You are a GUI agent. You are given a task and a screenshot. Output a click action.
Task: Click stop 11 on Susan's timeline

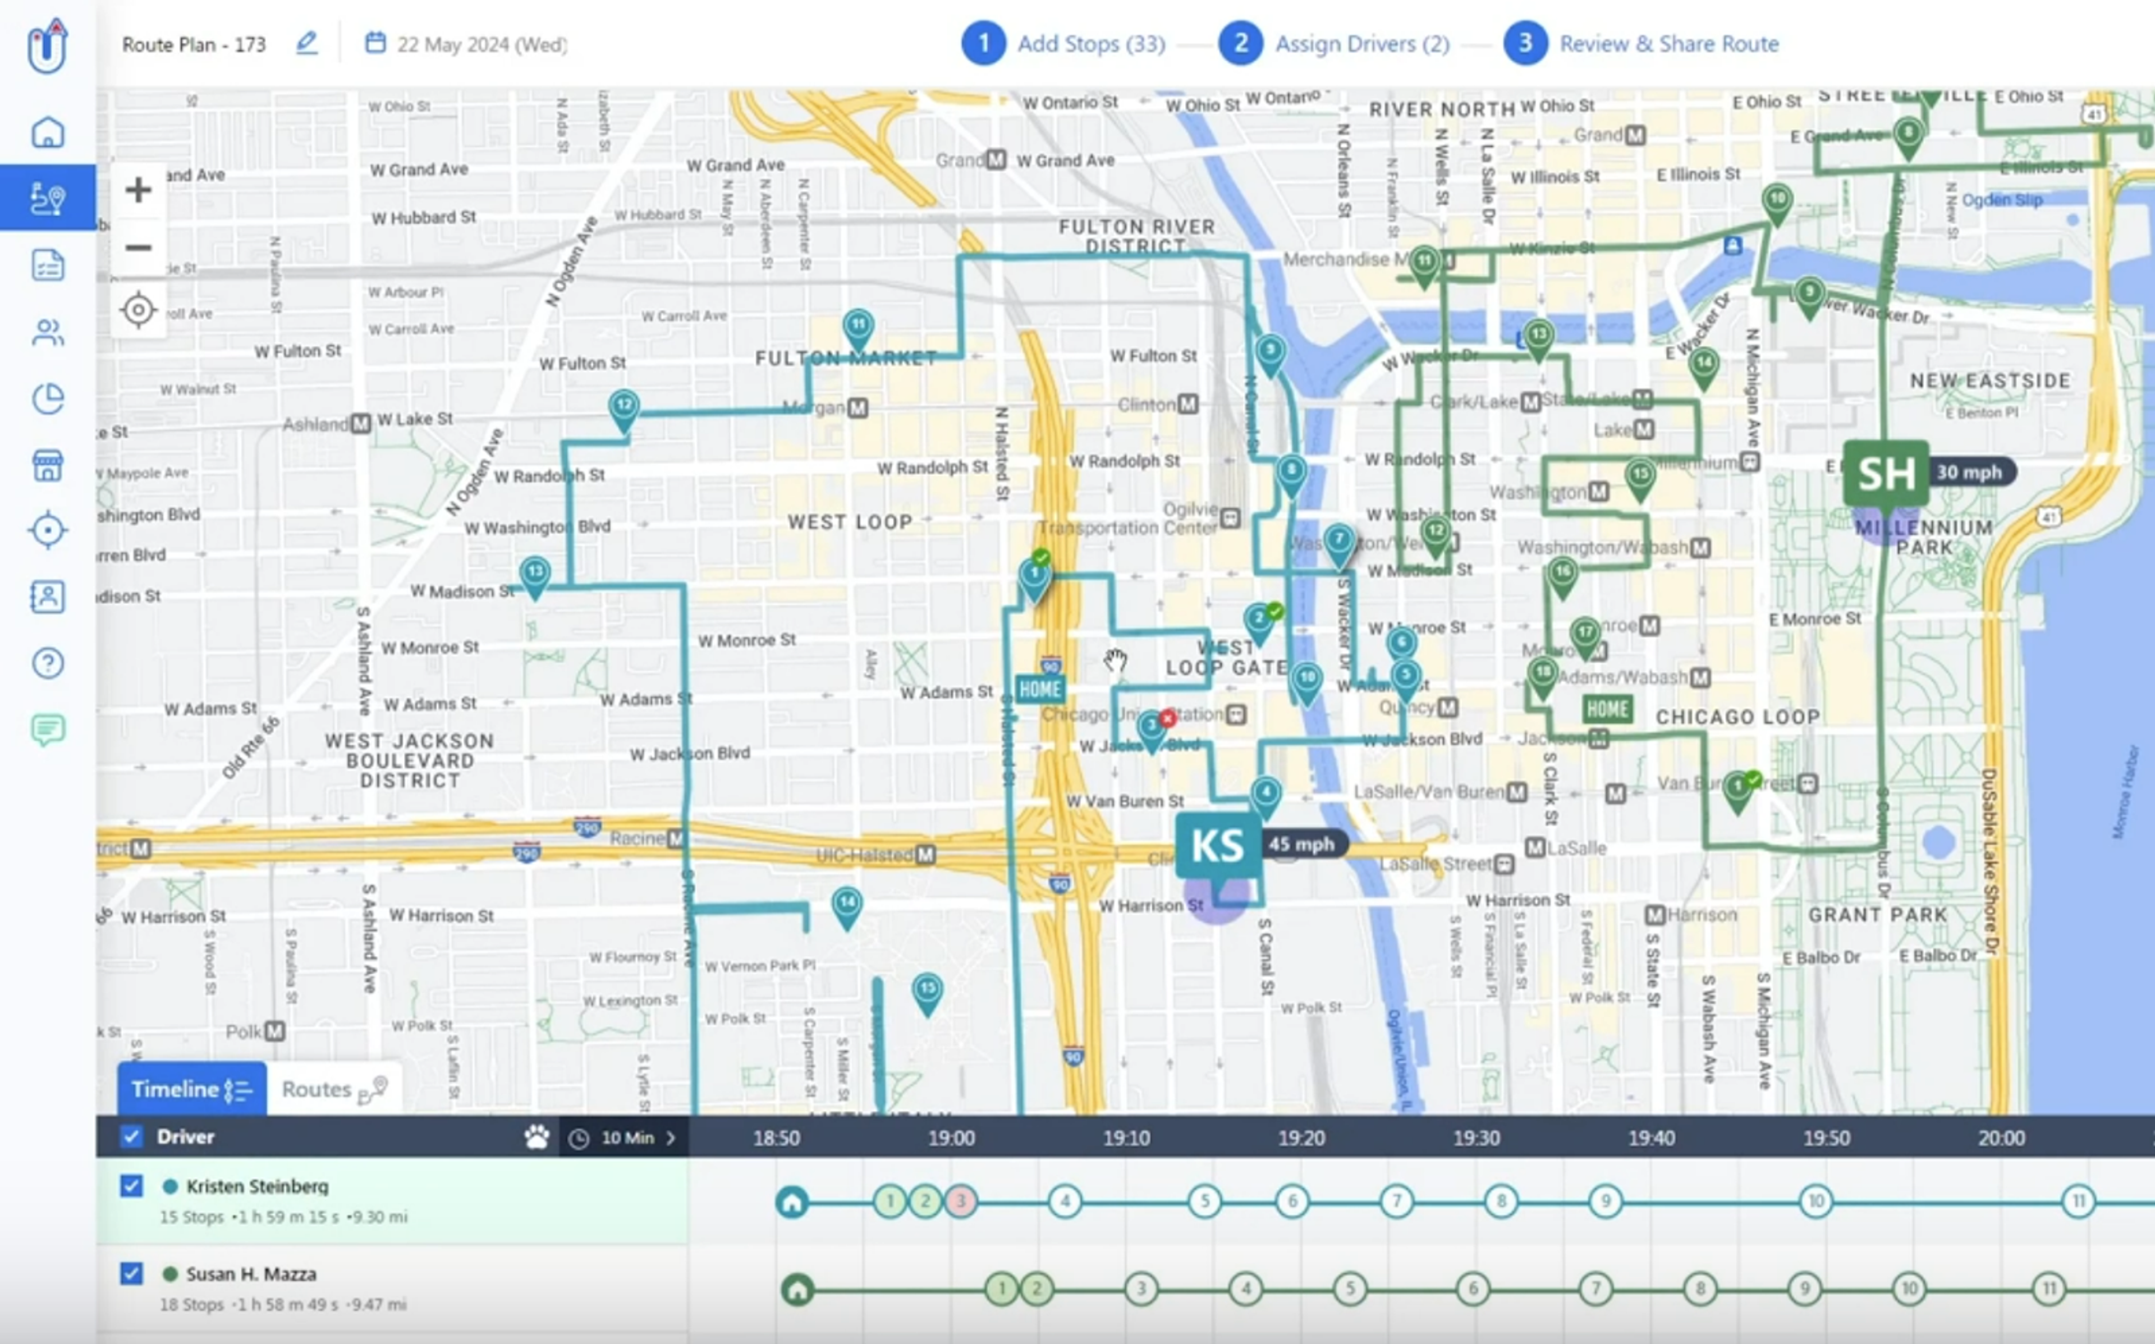(x=2049, y=1289)
